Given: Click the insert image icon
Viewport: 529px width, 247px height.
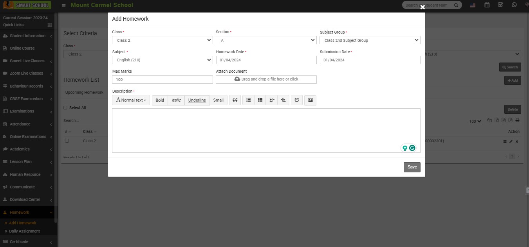Looking at the screenshot, I should pos(310,100).
